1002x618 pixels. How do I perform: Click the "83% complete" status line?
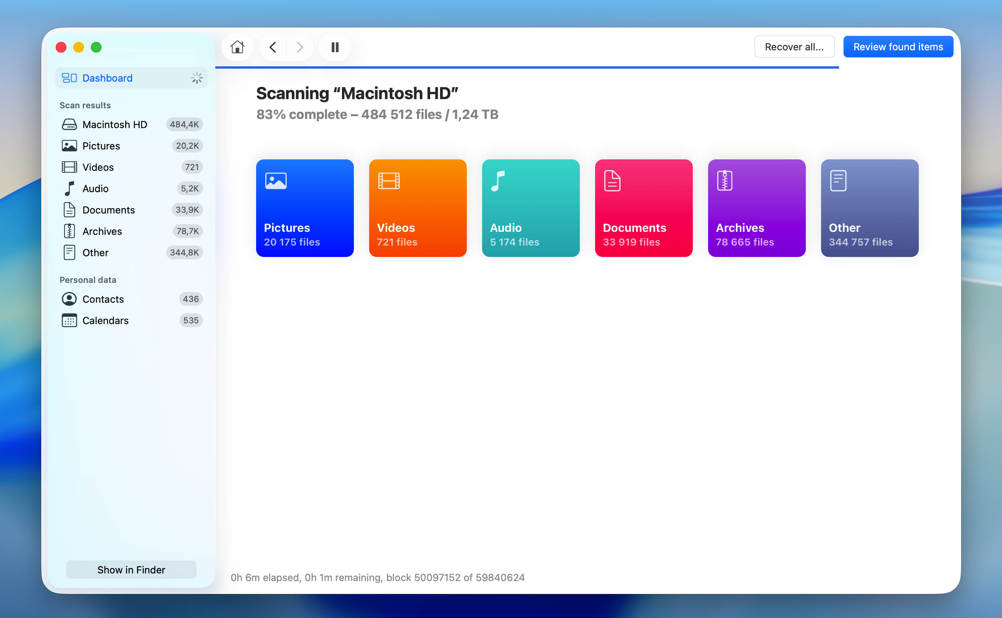[377, 114]
